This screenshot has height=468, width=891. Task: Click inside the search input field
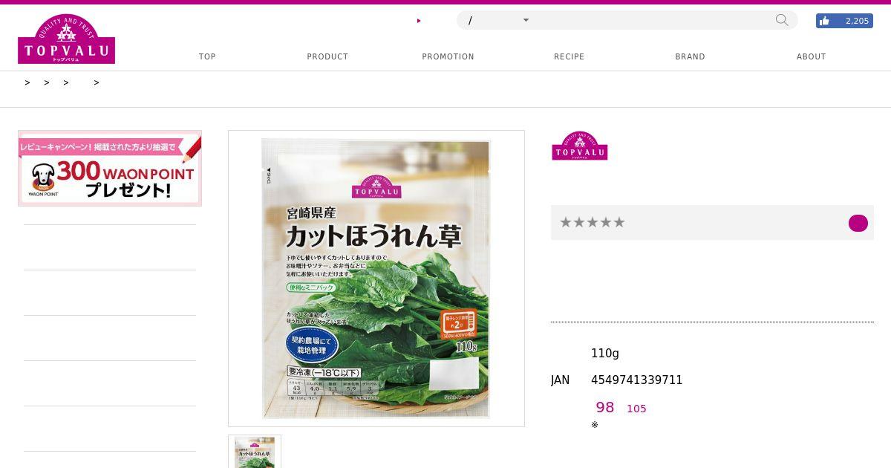tap(653, 20)
